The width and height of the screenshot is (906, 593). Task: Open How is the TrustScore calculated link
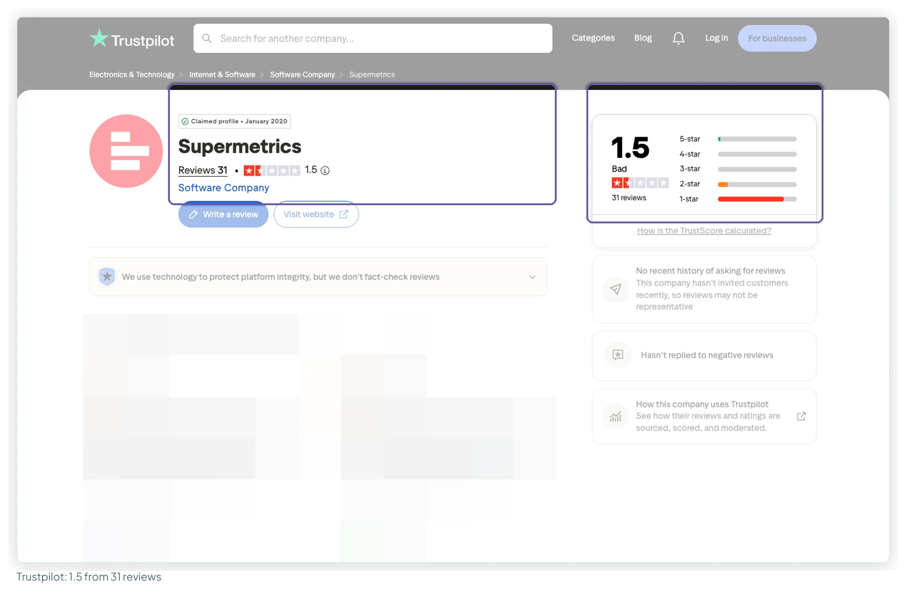click(x=704, y=231)
